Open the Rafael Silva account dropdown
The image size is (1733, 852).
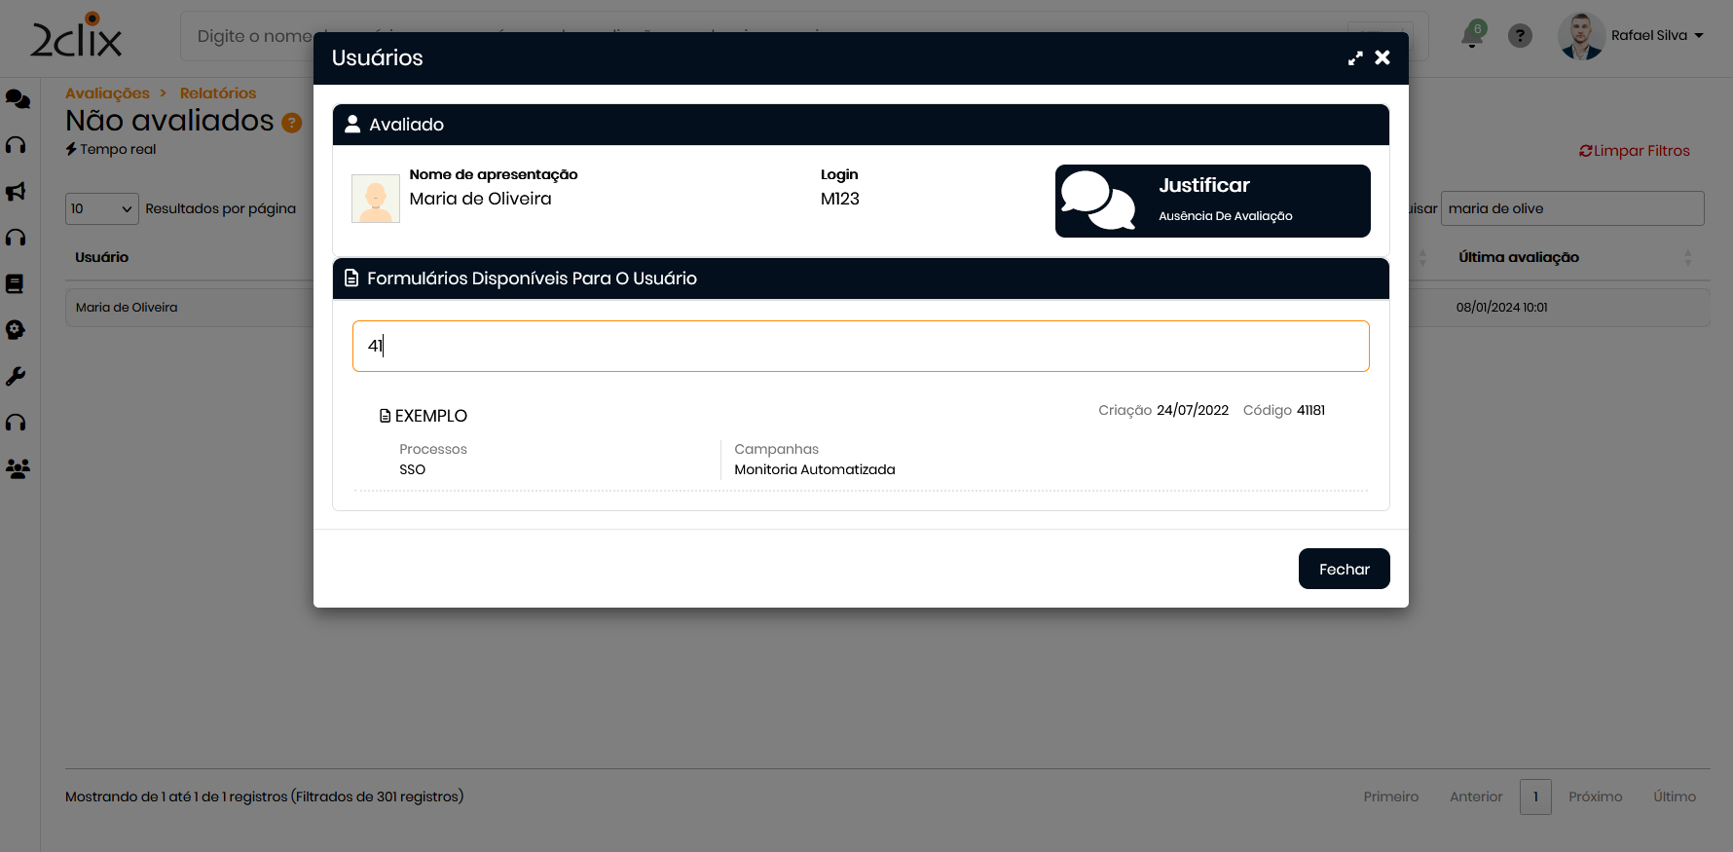click(x=1655, y=36)
